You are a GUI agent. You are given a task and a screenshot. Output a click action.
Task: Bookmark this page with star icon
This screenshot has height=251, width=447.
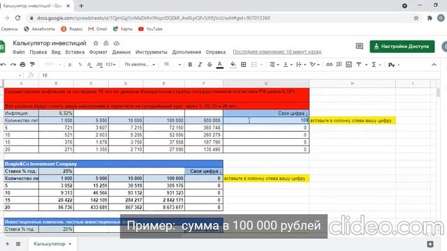click(416, 18)
